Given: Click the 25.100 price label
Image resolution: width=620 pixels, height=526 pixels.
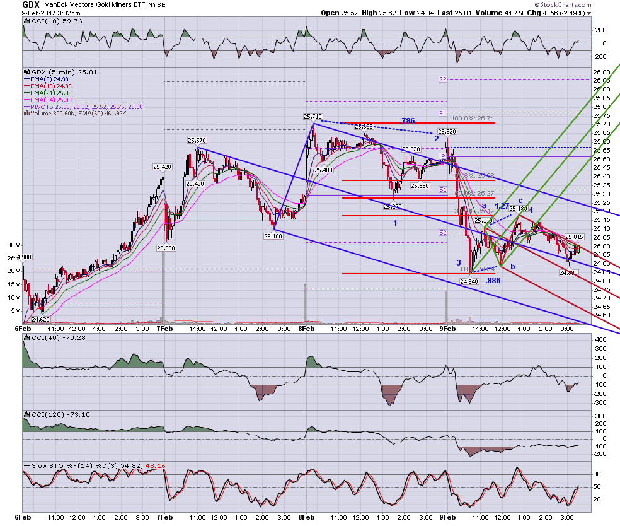Looking at the screenshot, I should (273, 237).
